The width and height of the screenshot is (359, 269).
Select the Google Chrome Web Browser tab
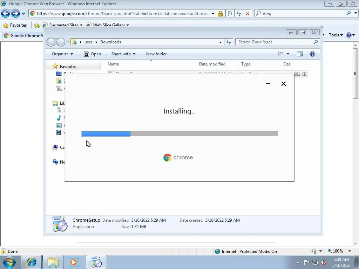[23, 35]
